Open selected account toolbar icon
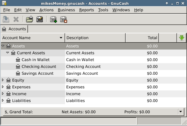187x126 pixels. click(x=29, y=19)
